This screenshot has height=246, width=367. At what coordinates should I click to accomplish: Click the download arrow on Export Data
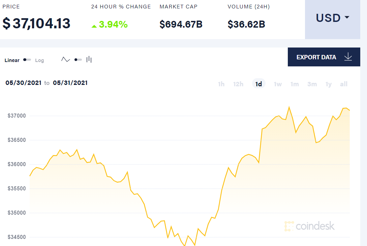click(348, 57)
